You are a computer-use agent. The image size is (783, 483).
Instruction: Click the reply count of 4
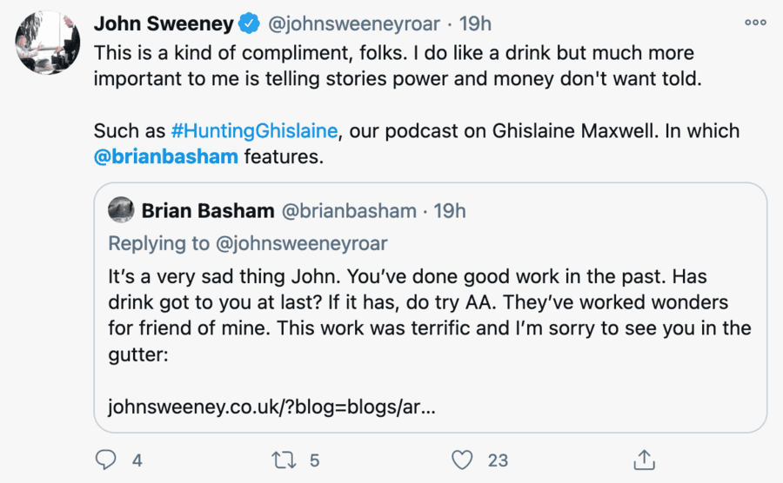click(x=137, y=460)
